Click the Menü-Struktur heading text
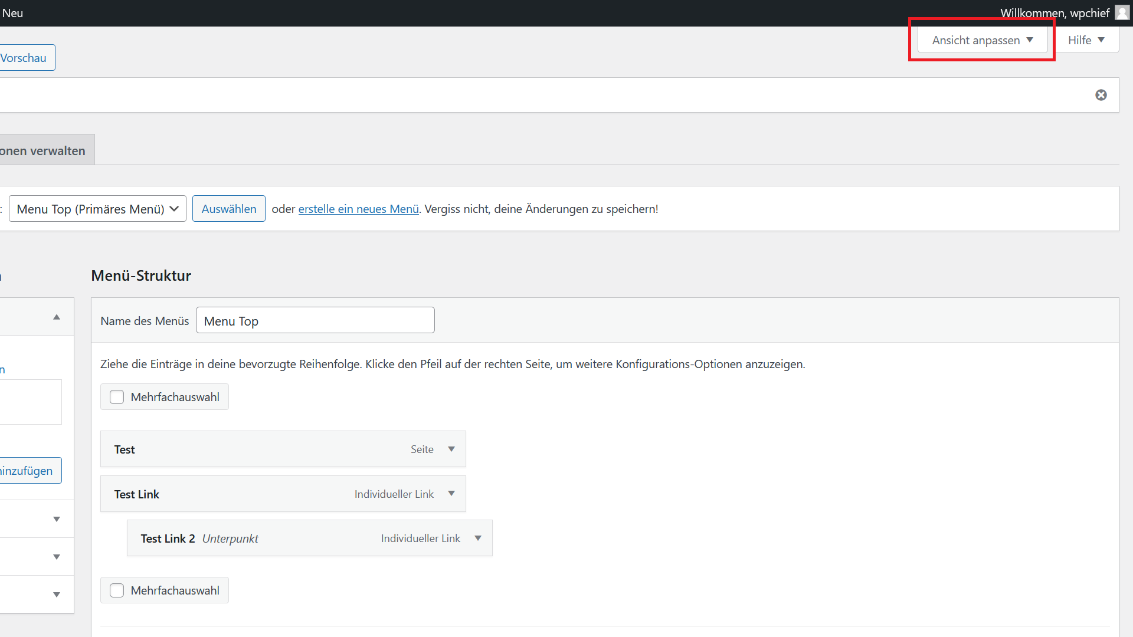This screenshot has height=637, width=1133. (141, 275)
